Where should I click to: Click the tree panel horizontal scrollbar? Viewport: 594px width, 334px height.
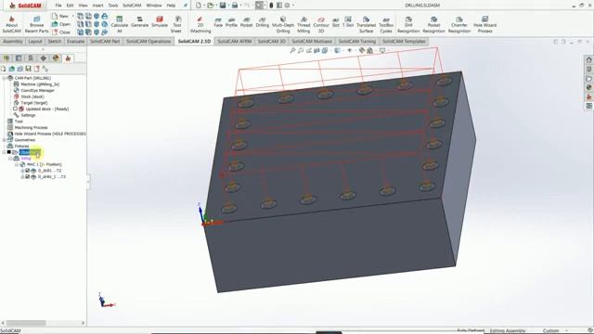(x=26, y=323)
